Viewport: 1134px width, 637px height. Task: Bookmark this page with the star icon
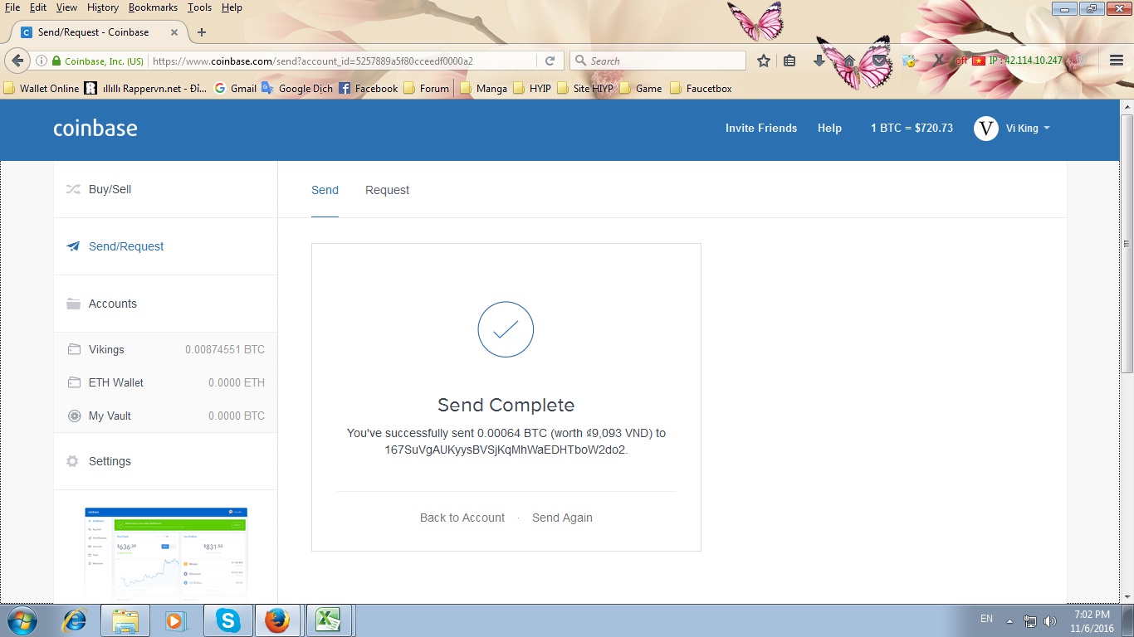point(764,61)
